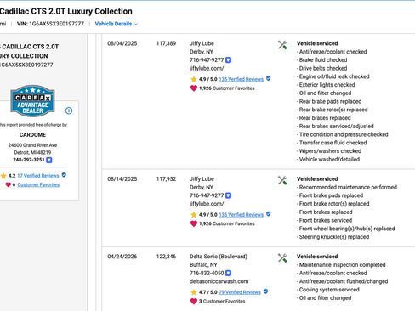
Task: Click the phone icon next to 248-292-3251
Action: click(x=49, y=160)
